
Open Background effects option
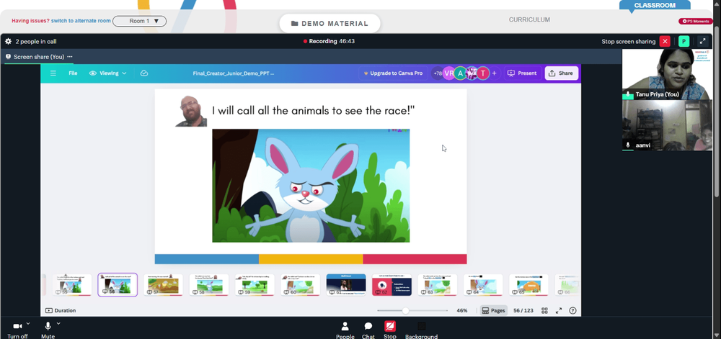[421, 330]
